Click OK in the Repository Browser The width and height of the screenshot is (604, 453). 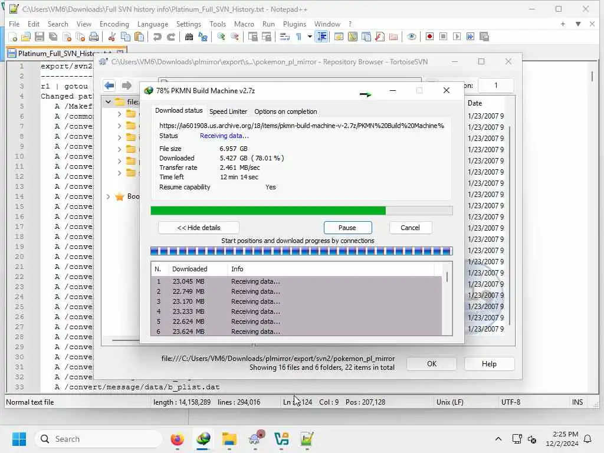[432, 364]
